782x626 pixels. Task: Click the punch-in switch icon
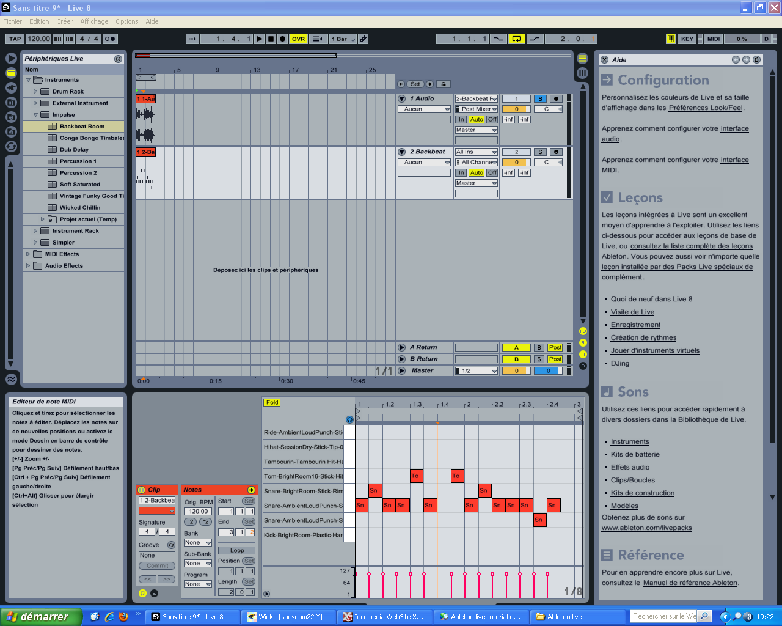(499, 39)
